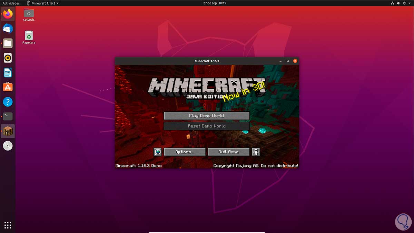Open Actividades overview
The image size is (414, 233).
(x=10, y=3)
